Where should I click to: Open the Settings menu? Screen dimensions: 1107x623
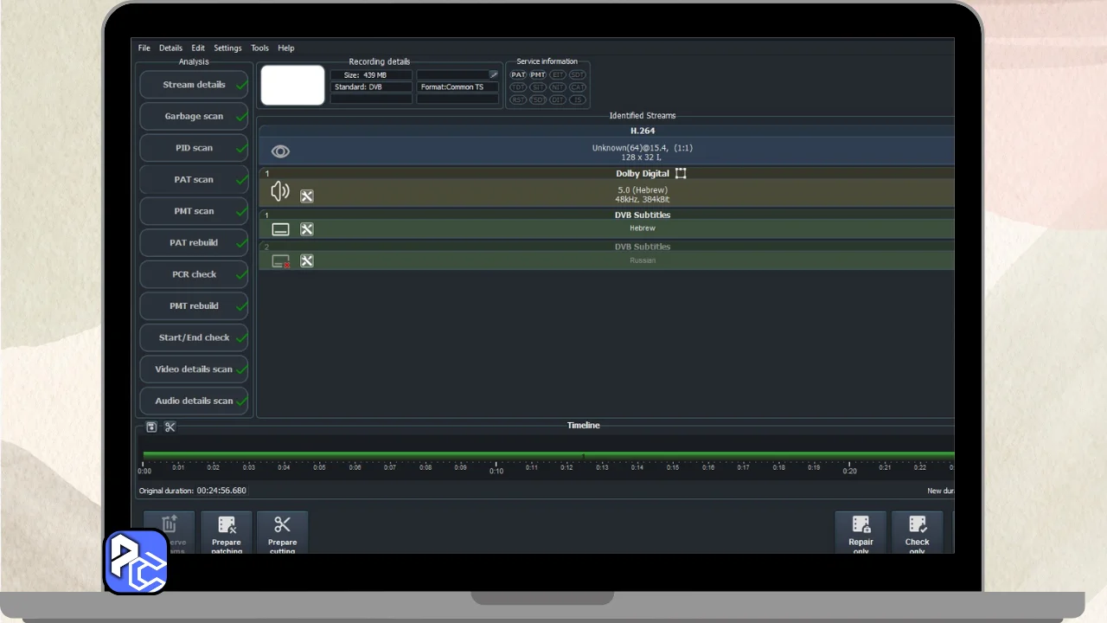pos(227,48)
